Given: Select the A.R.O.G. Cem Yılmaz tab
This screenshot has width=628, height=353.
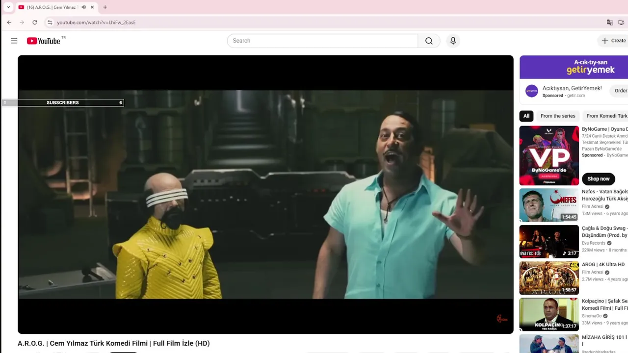Looking at the screenshot, I should pyautogui.click(x=52, y=7).
